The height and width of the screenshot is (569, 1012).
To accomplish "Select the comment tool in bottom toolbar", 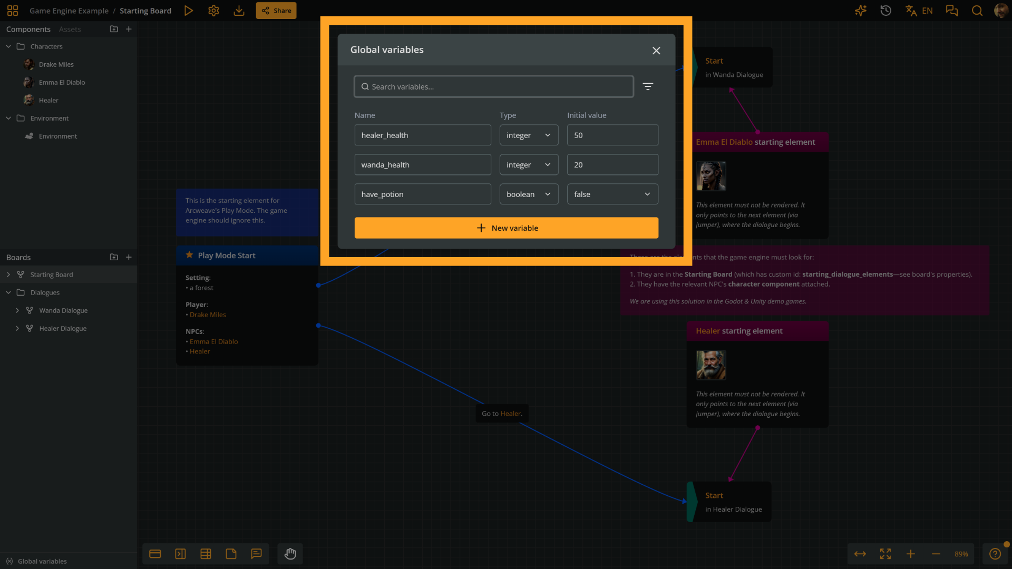I will point(256,554).
